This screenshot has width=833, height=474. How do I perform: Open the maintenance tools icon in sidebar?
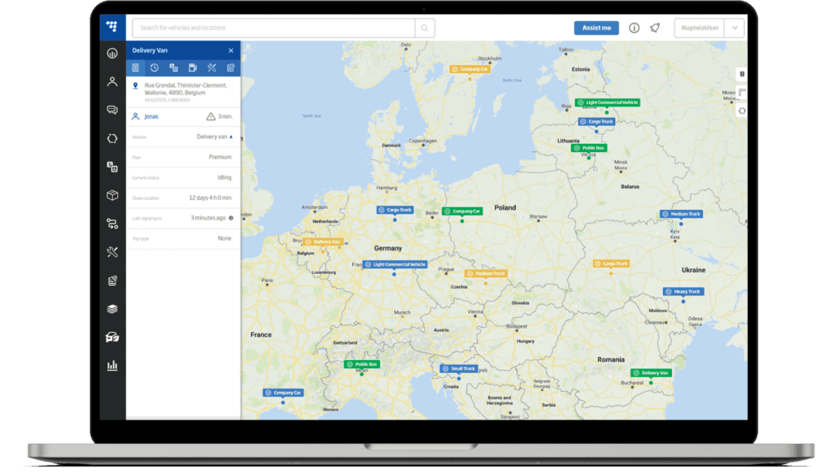[112, 252]
